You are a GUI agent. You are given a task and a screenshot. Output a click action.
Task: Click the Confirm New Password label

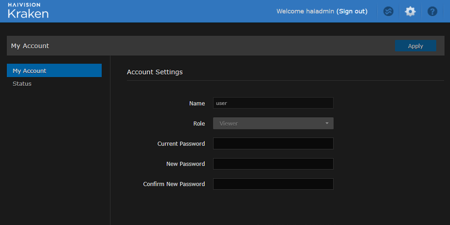[x=174, y=184]
